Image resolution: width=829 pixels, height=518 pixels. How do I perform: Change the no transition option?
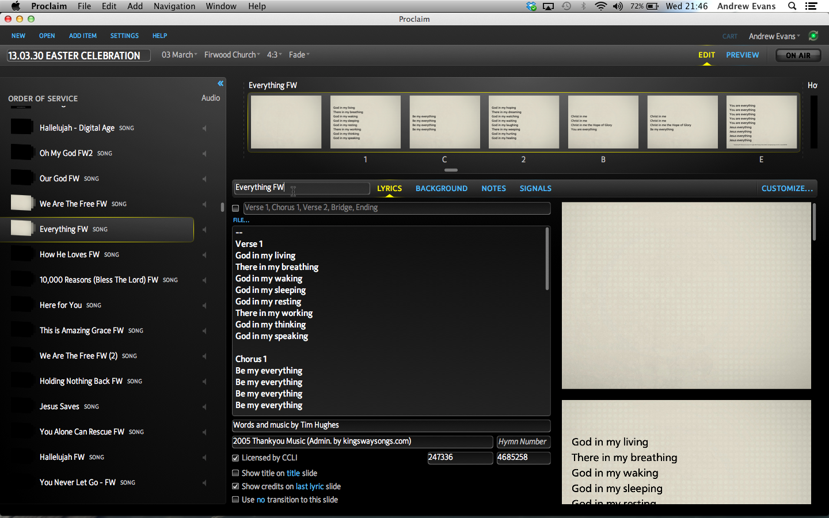click(261, 500)
